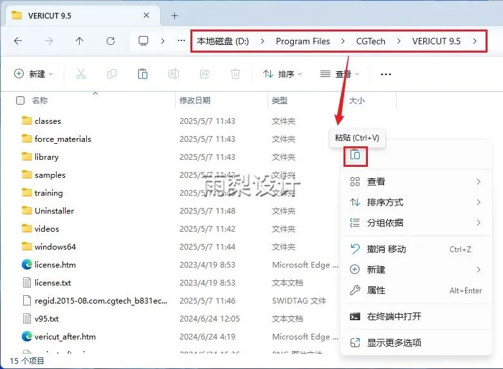Expand 查看 submenu in context menu
Viewport: 503px width, 369px height.
point(416,182)
